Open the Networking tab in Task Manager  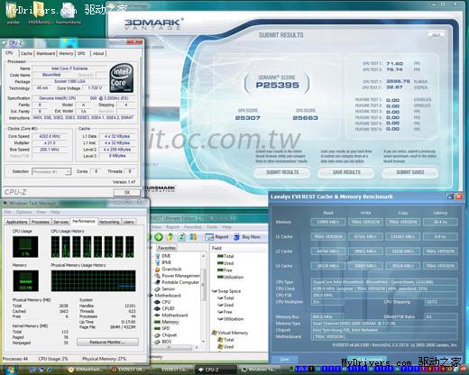(109, 222)
